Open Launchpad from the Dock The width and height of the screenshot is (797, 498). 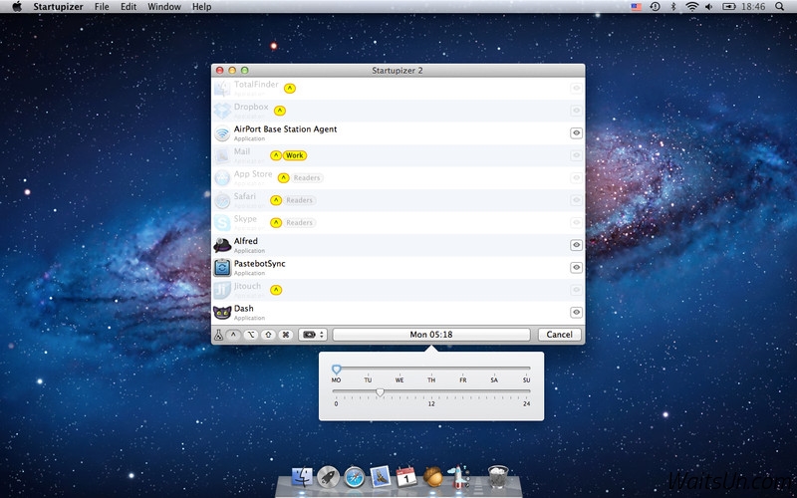329,478
